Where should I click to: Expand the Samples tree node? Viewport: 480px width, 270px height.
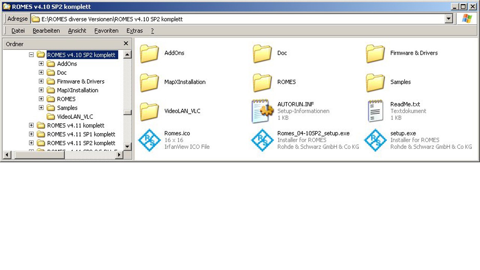(41, 108)
